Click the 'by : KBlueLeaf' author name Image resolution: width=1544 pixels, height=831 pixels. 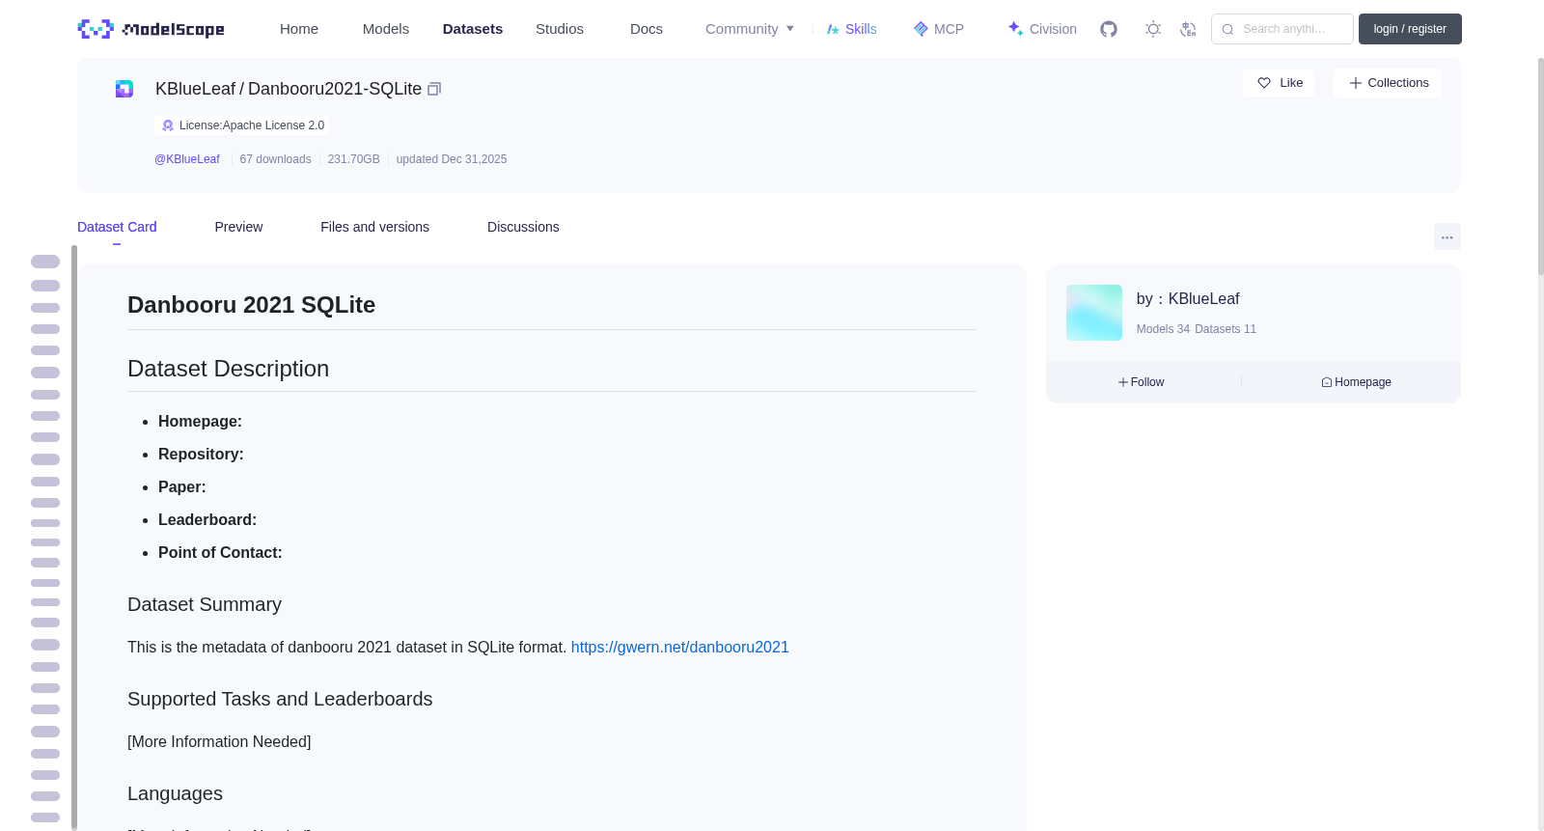1188,299
